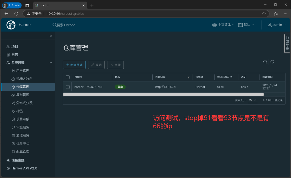Open the admin user dropdown
The height and width of the screenshot is (178, 291).
(275, 25)
